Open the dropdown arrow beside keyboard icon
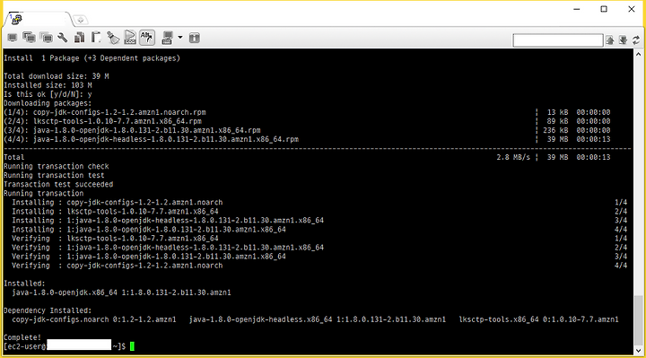The width and height of the screenshot is (646, 358). pos(180,38)
